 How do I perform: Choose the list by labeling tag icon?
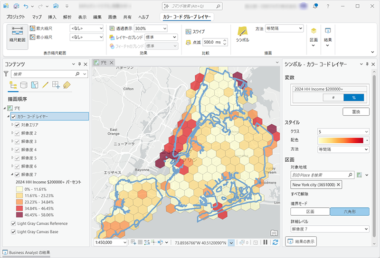67,85
